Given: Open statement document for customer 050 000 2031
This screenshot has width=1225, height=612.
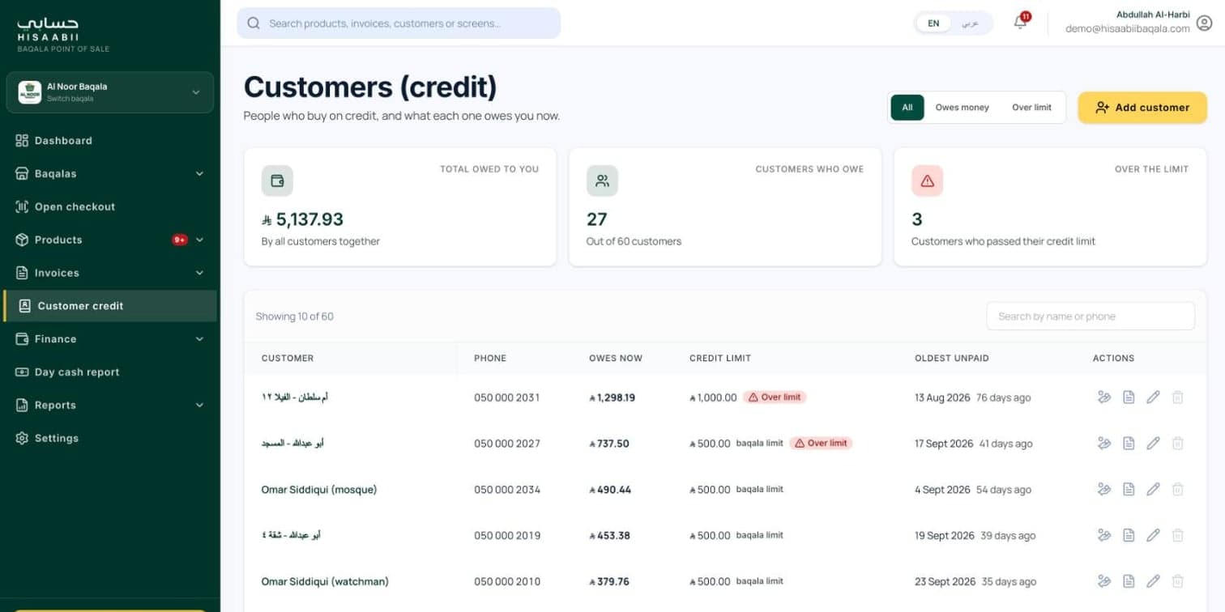Looking at the screenshot, I should tap(1129, 397).
